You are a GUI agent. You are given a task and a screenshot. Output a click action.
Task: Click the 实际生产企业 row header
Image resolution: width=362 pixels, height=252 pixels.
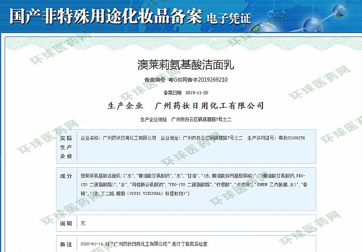(x=66, y=147)
